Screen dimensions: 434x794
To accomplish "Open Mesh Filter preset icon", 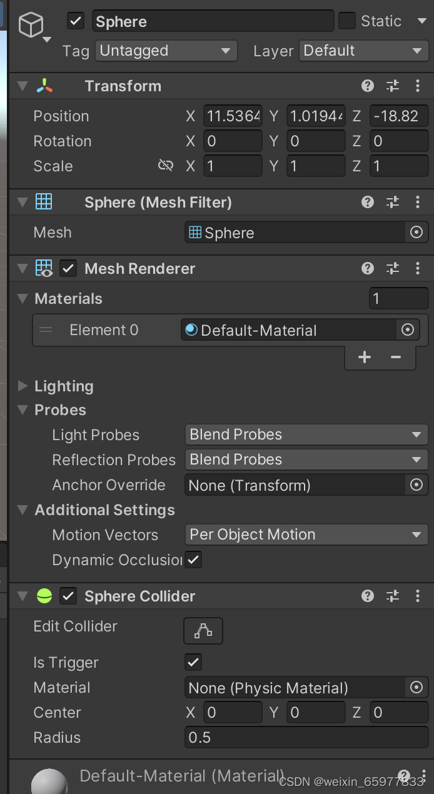I will 393,202.
